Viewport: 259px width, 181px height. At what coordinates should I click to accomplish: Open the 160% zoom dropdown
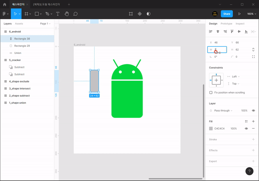coord(252,14)
